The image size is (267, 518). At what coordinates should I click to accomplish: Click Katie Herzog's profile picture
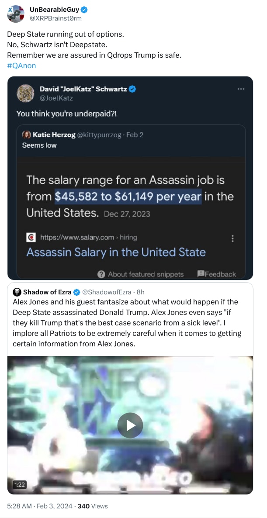click(x=26, y=135)
